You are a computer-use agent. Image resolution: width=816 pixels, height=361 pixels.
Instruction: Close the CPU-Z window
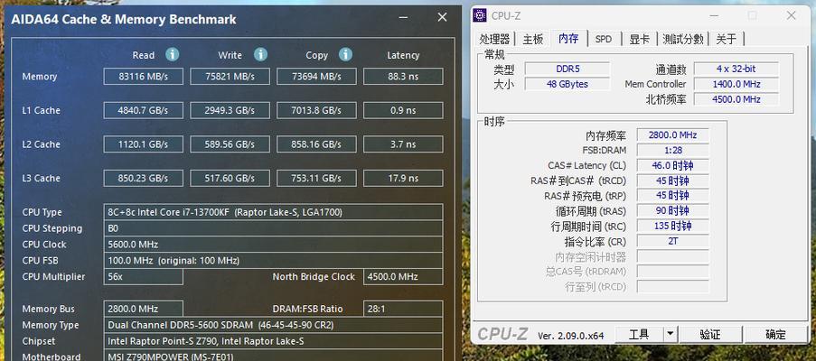(791, 15)
